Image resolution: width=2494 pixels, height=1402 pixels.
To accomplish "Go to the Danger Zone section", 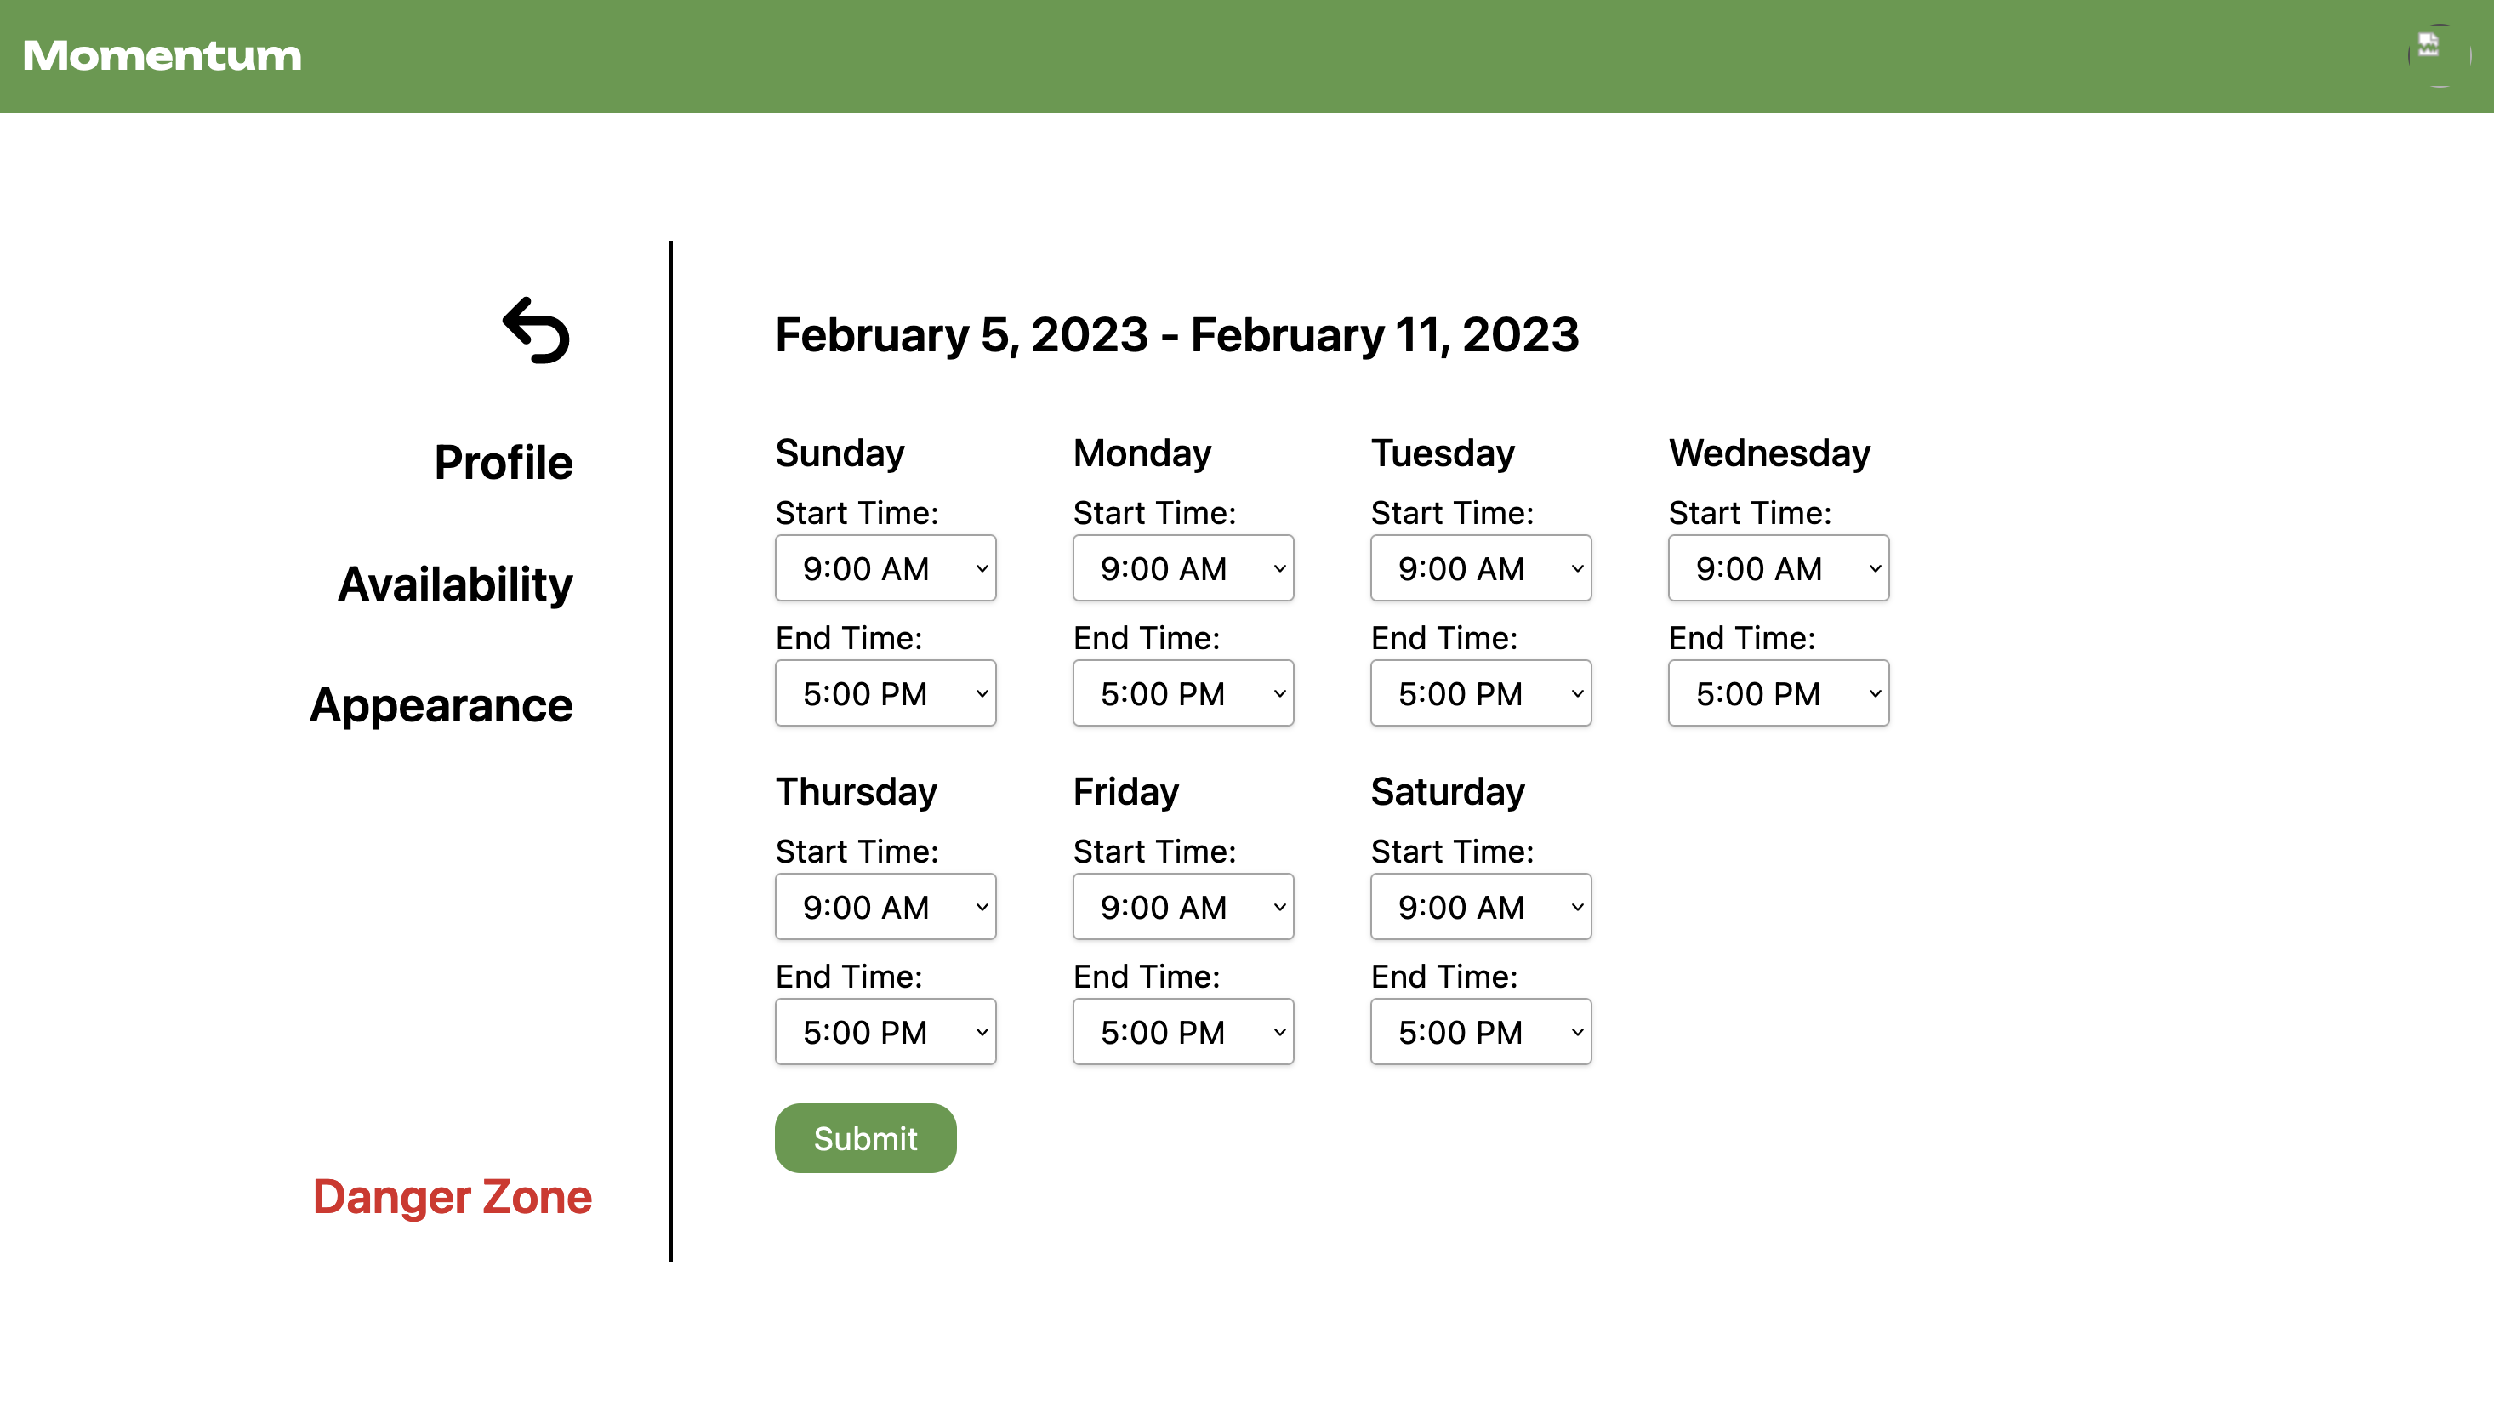I will 453,1197.
